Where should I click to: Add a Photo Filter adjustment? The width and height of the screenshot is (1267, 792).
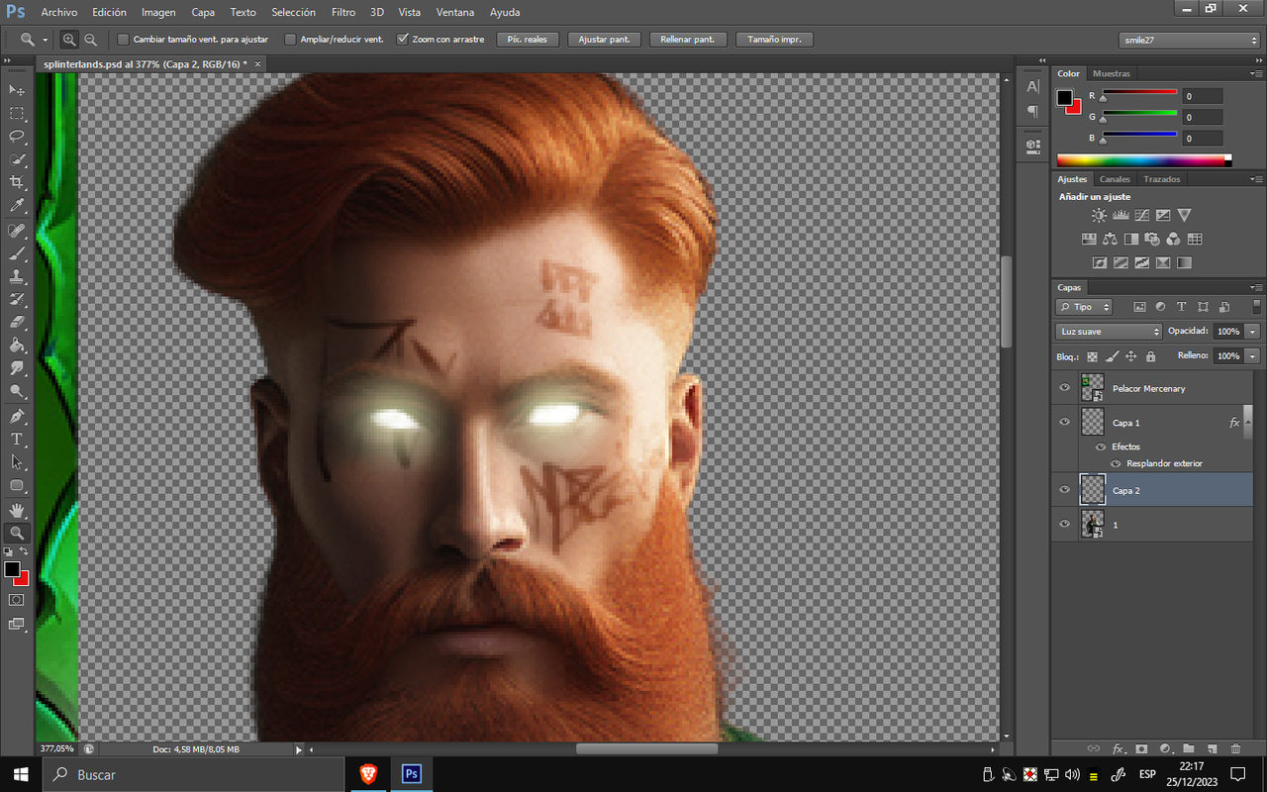point(1152,239)
